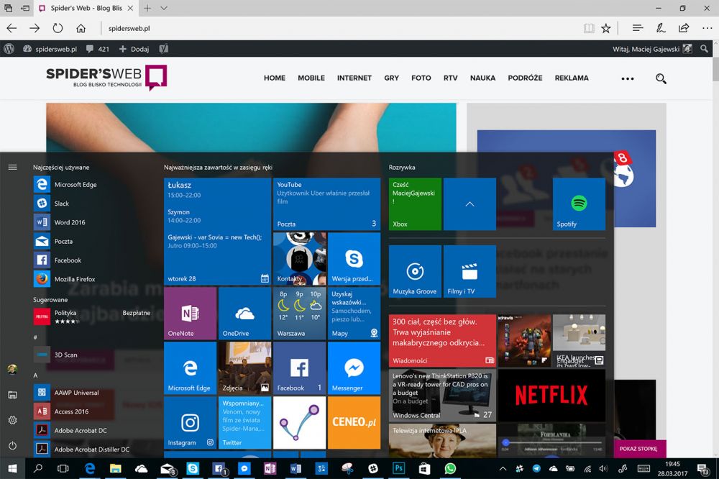719x479 pixels.
Task: Open the calendar tile with Łukasz event
Action: coord(217,232)
